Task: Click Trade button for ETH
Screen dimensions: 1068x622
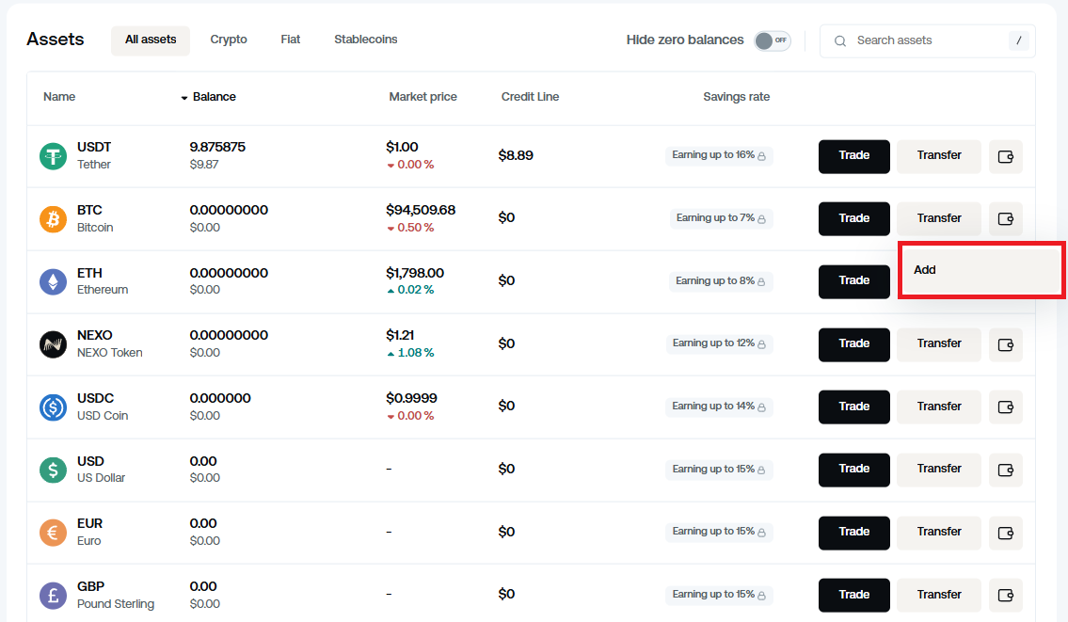Action: [x=854, y=281]
